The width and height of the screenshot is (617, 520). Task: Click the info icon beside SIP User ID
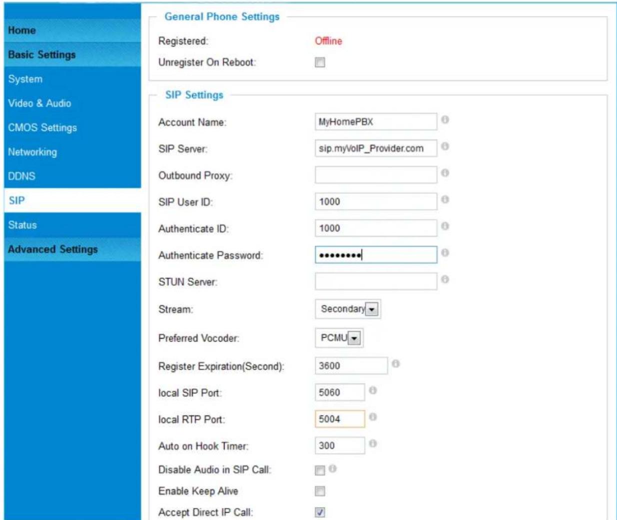coord(445,199)
